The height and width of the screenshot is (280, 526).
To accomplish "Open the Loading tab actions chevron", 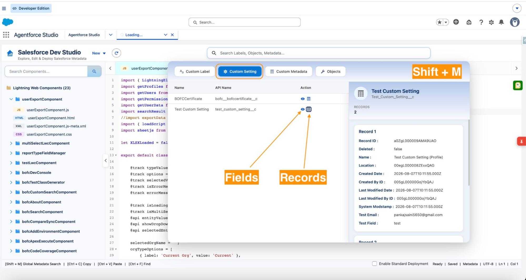I will pyautogui.click(x=166, y=35).
